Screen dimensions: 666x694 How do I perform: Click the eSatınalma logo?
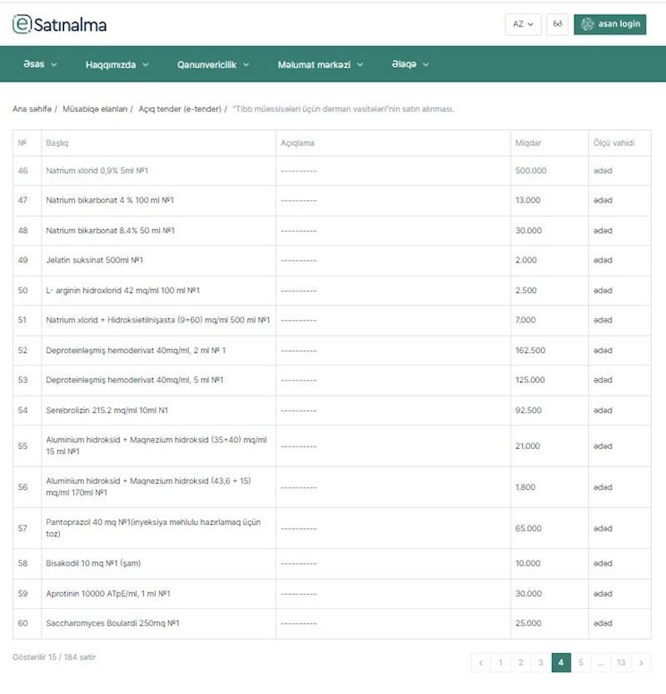59,25
